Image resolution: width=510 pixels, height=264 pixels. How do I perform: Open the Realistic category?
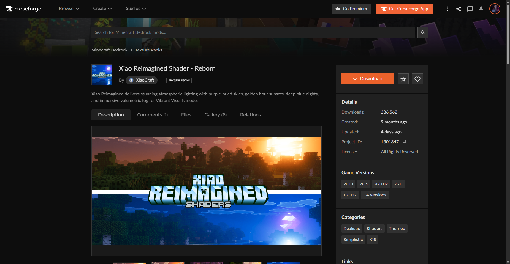(352, 229)
